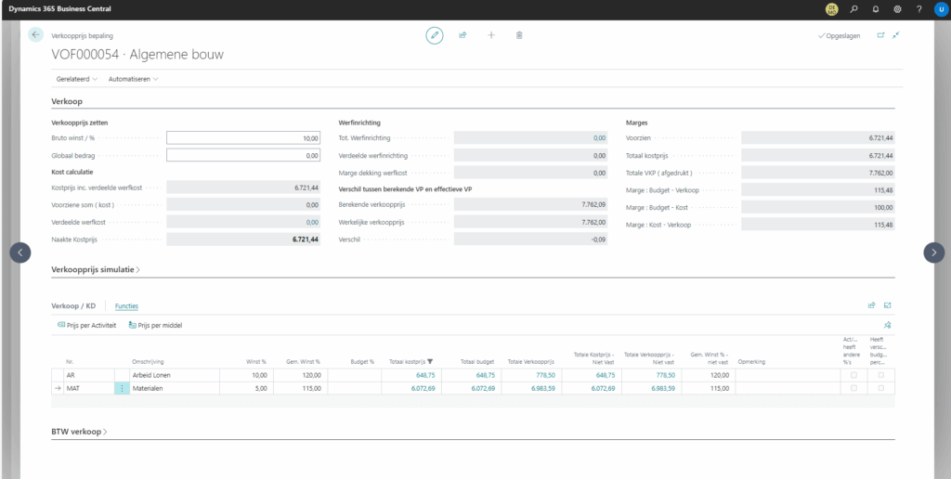Open settings gear in top bar

click(897, 8)
